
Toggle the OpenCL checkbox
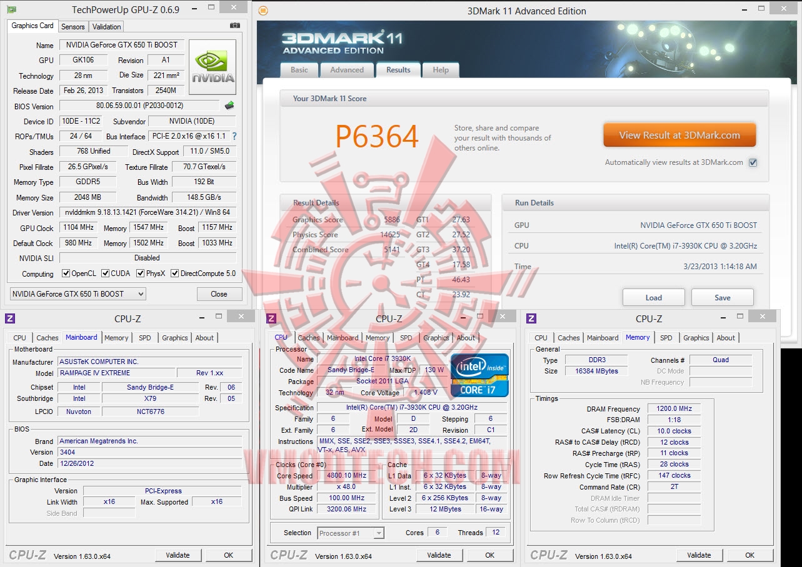(66, 274)
